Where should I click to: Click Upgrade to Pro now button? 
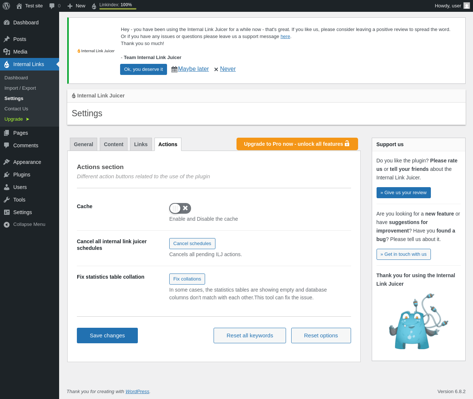tap(297, 144)
